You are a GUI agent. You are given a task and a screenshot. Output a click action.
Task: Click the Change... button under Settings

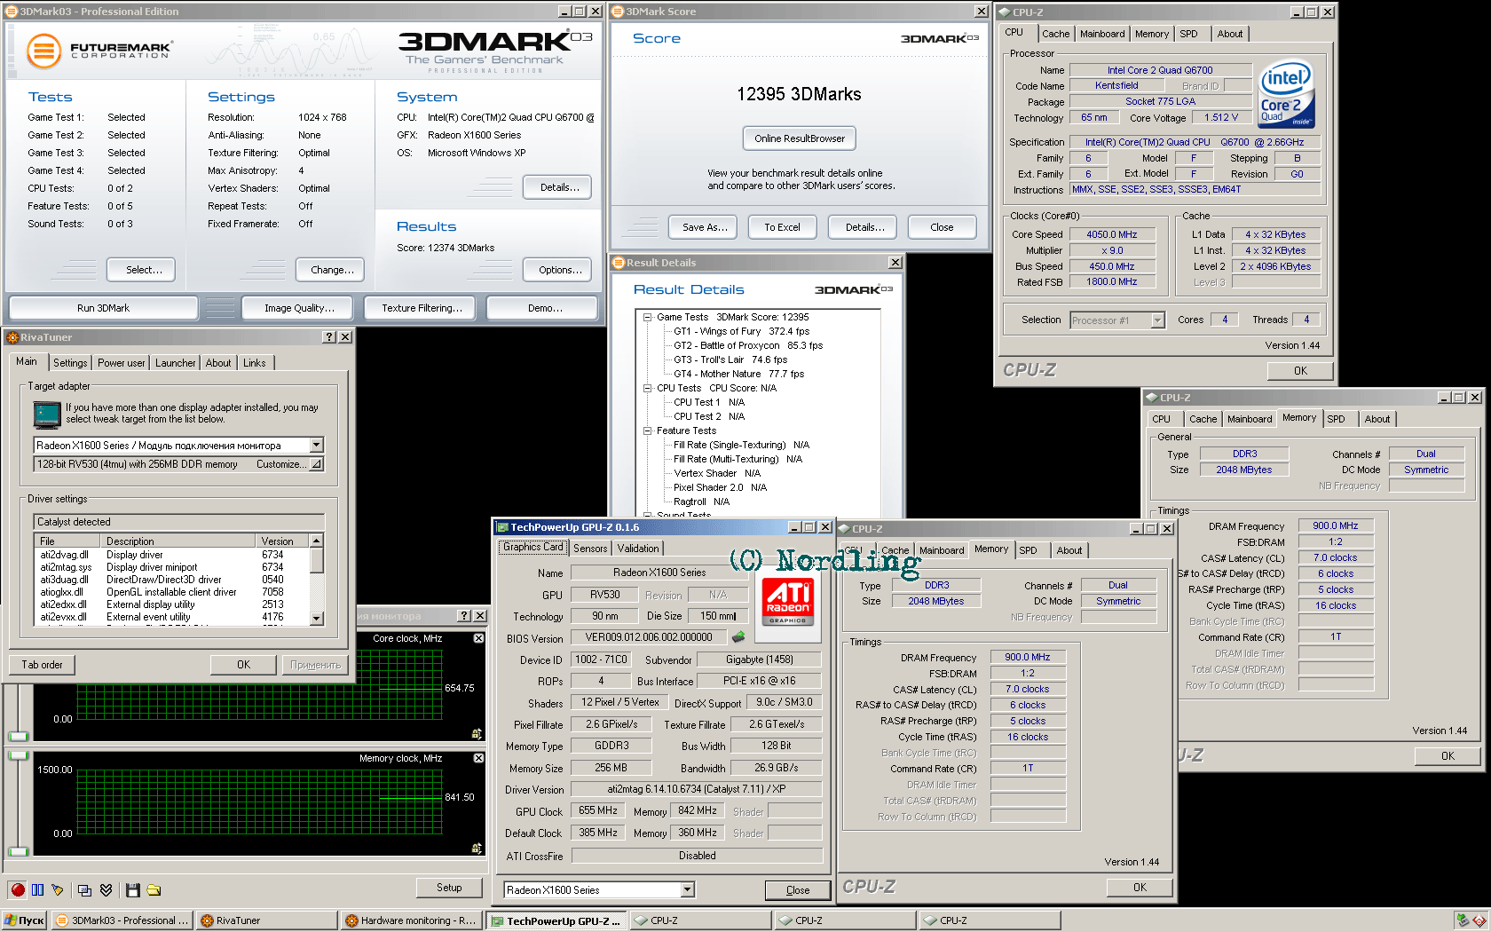332,270
